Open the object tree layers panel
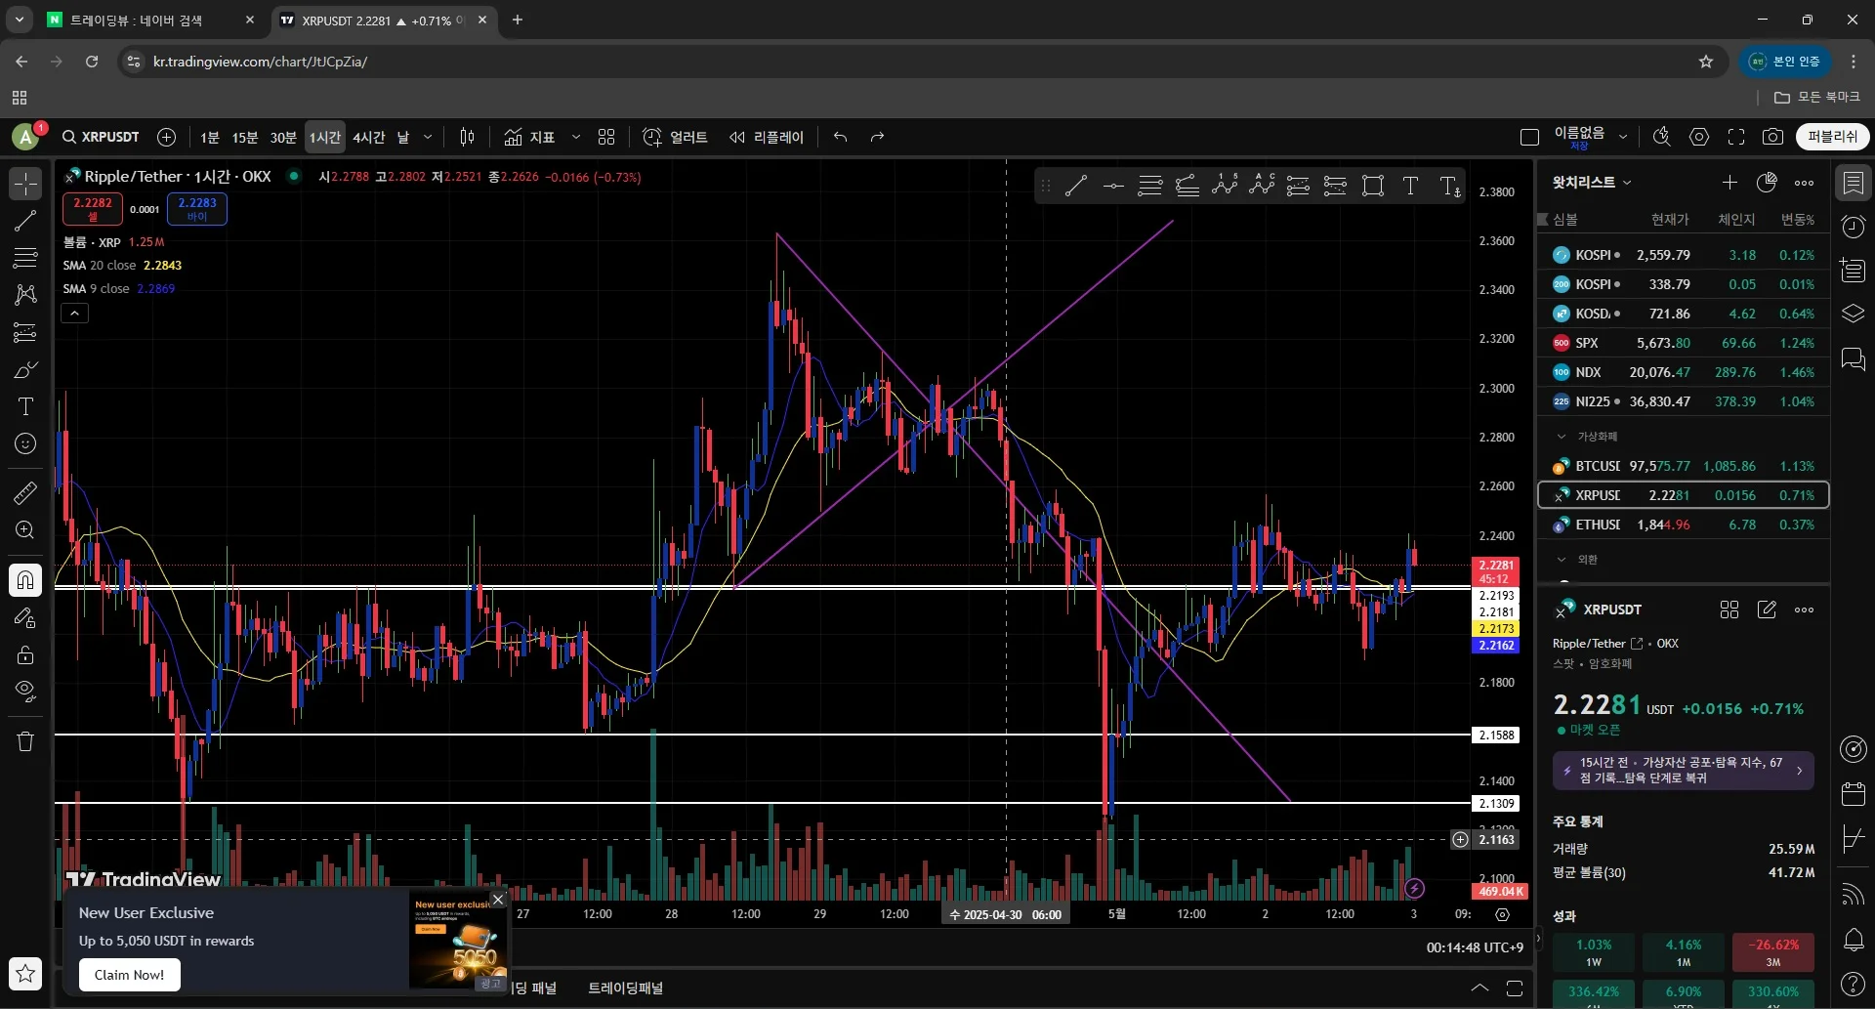The height and width of the screenshot is (1009, 1875). tap(1853, 315)
